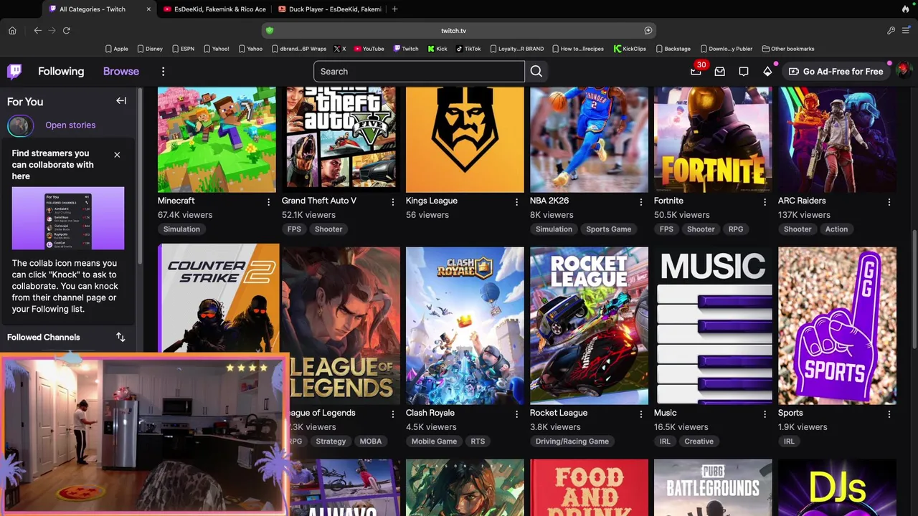Click the Open stories link
The image size is (918, 516).
tap(70, 125)
